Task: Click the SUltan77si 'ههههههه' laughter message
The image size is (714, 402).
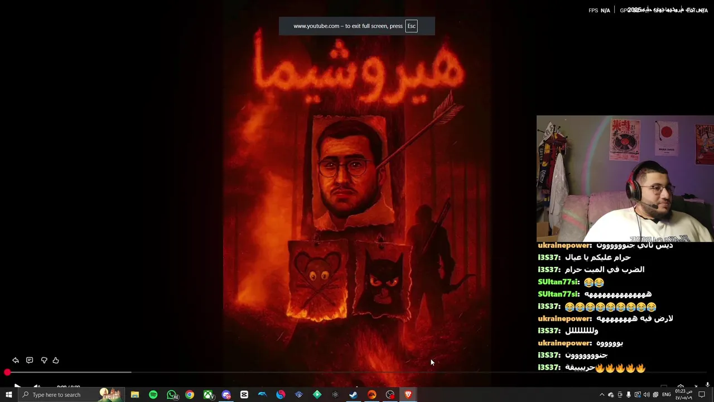Action: tap(595, 294)
